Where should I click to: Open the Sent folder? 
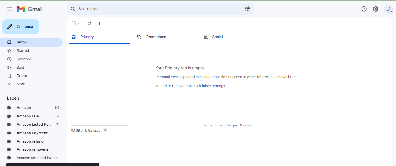pos(31,68)
